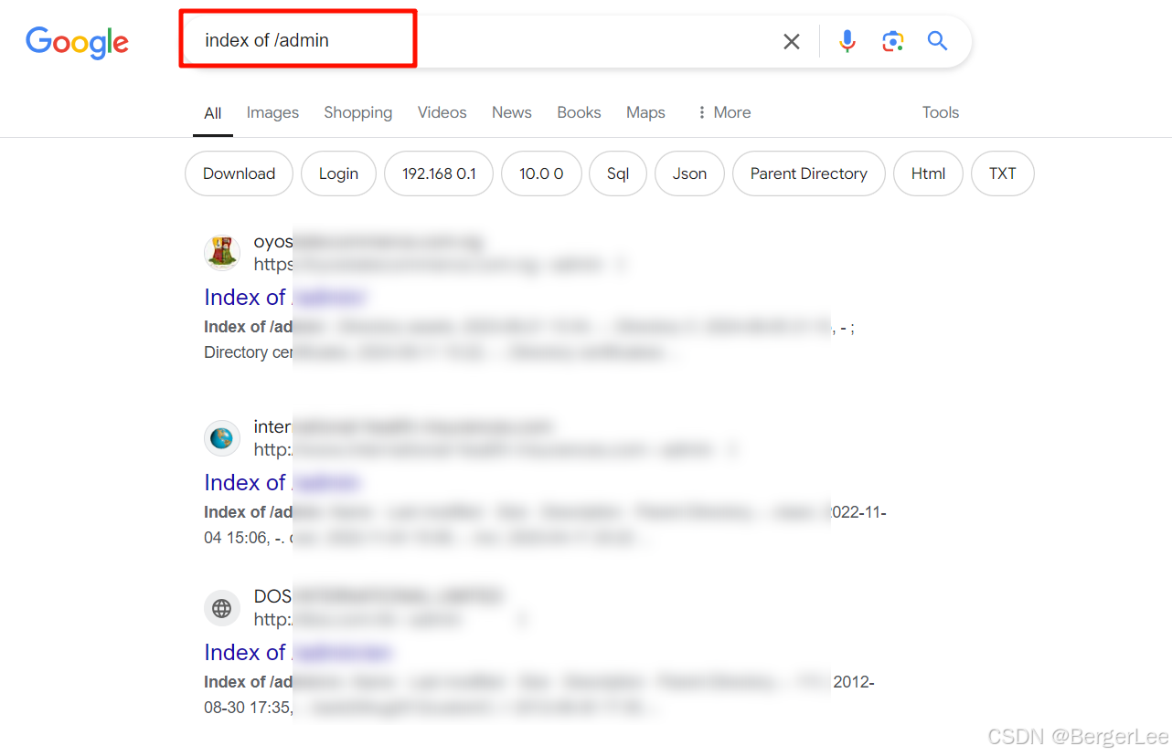
Task: Open the first Index of /admin result link
Action: [x=283, y=298]
